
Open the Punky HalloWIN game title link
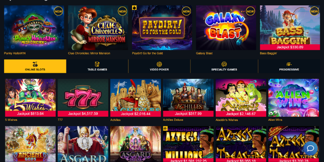pos(15,53)
